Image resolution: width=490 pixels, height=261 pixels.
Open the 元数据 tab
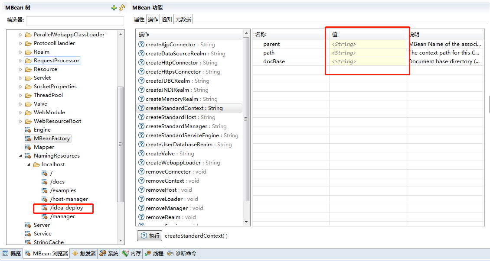(x=183, y=19)
